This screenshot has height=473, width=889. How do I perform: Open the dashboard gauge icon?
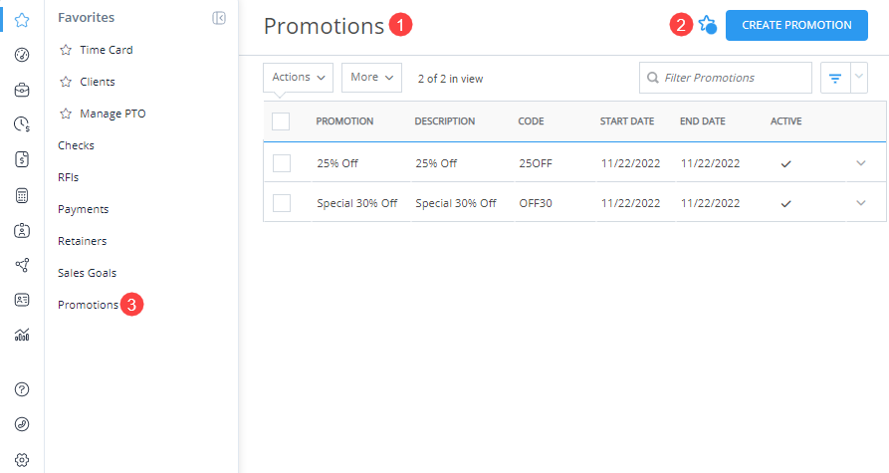point(22,55)
